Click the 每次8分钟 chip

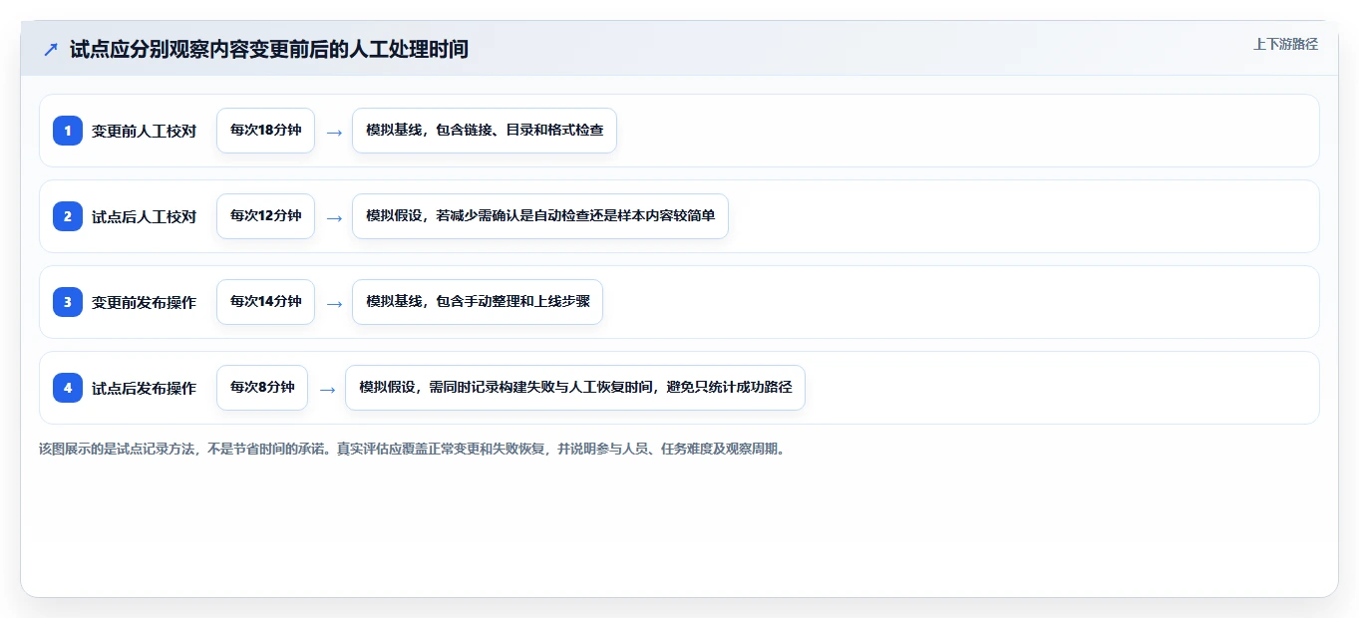click(262, 388)
